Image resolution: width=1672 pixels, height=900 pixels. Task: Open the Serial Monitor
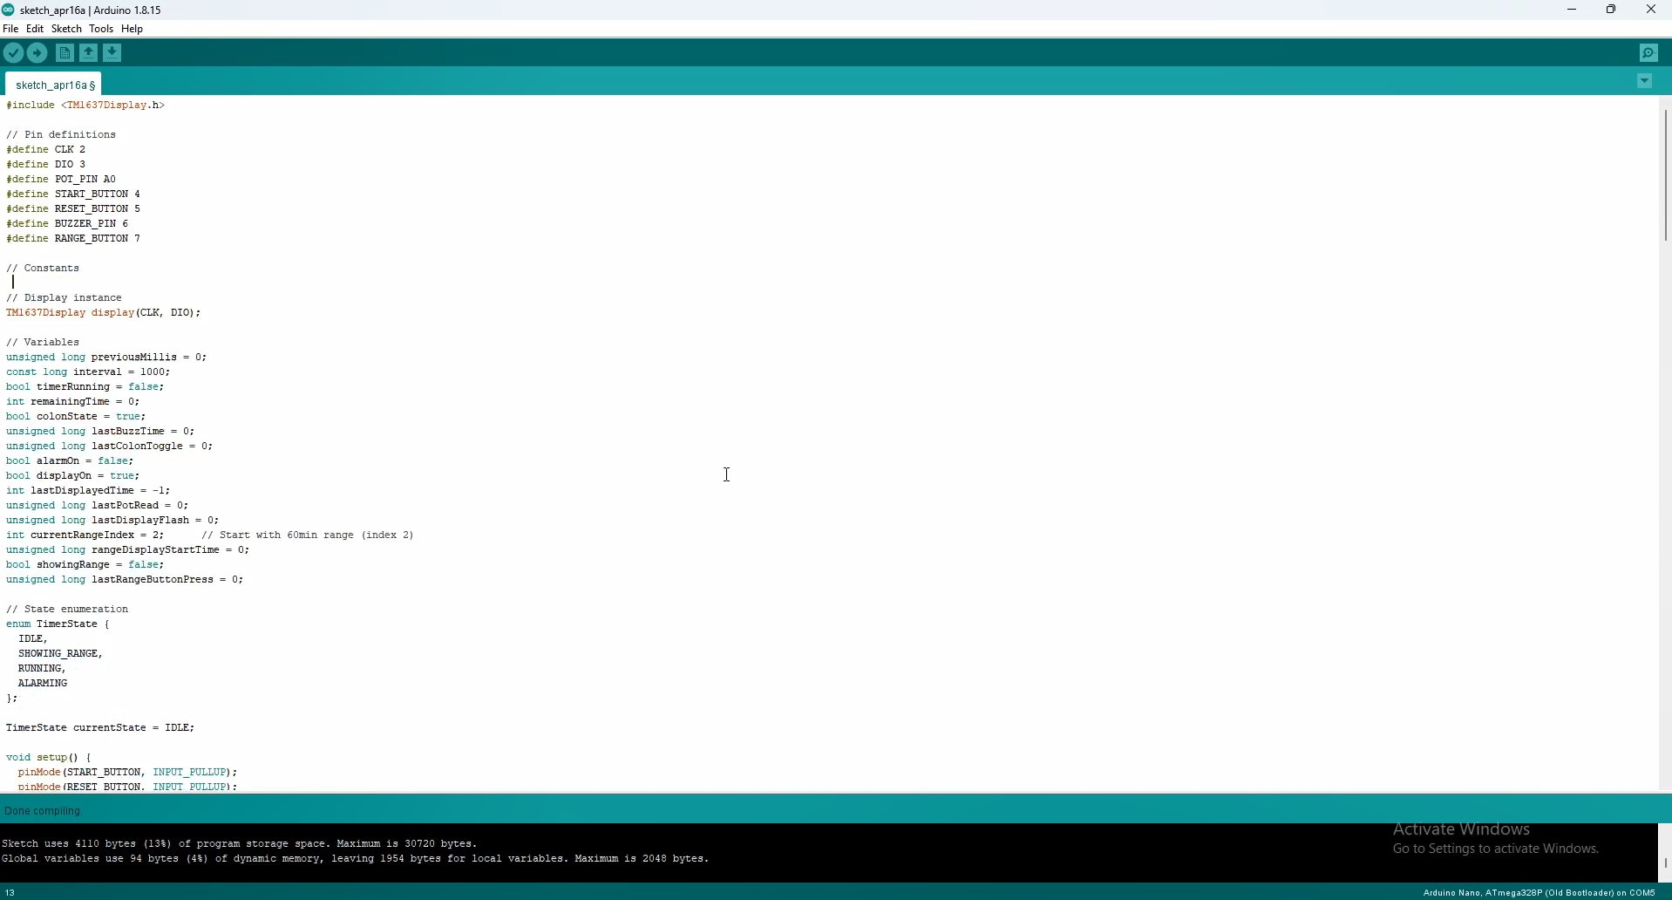click(x=1649, y=53)
